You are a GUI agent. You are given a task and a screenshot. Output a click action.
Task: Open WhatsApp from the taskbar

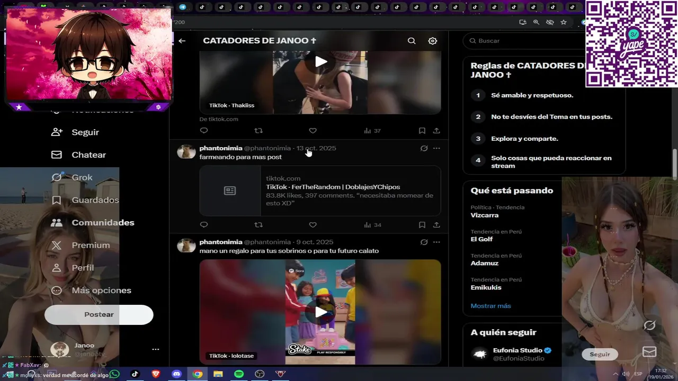coord(114,374)
